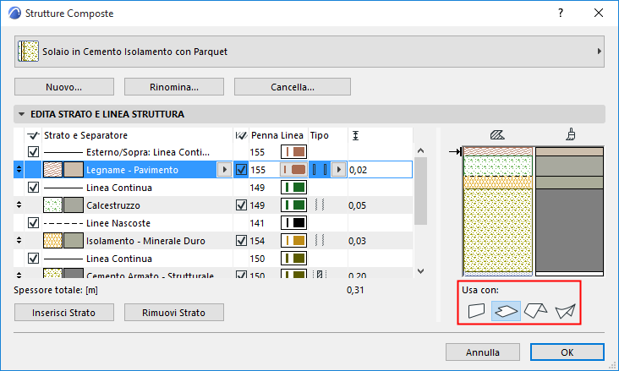
Task: Toggle first Linea Continua separator checkbox
Action: pyautogui.click(x=33, y=188)
